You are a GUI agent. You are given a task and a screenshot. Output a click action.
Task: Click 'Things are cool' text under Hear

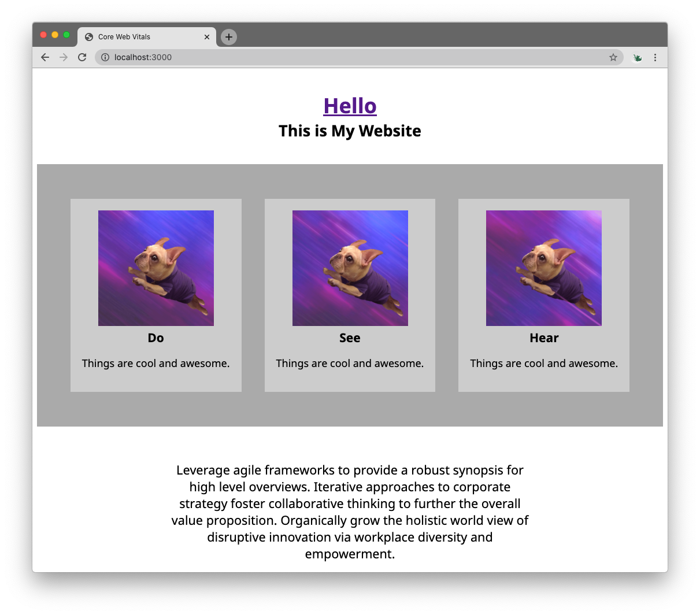pos(544,364)
